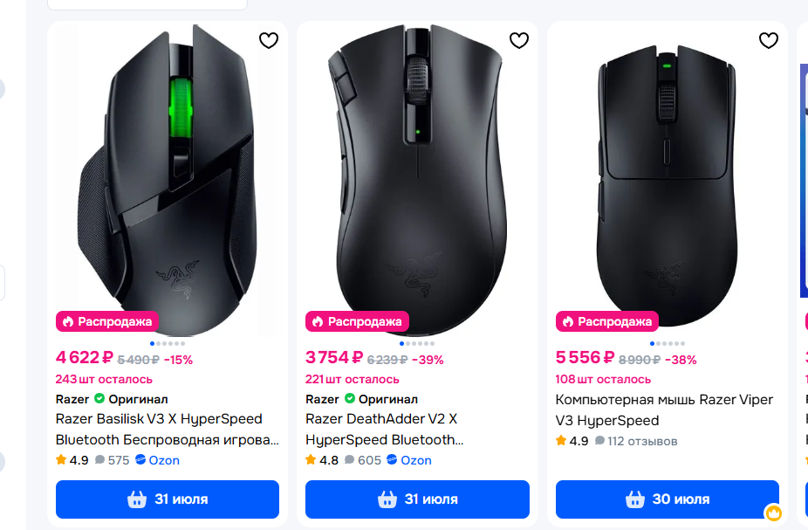Favorite the Razer Viper V3 HyperSpeed
The image size is (808, 530).
(769, 40)
